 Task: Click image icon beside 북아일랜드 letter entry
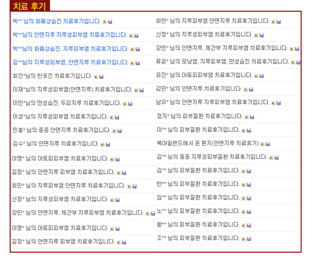pos(262,144)
